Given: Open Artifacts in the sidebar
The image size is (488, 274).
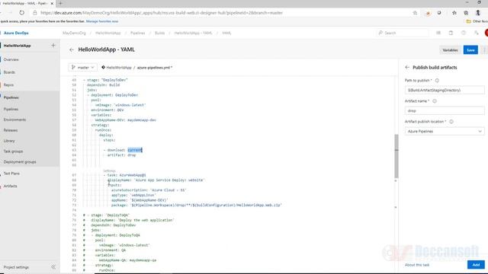Looking at the screenshot, I should tap(10, 186).
